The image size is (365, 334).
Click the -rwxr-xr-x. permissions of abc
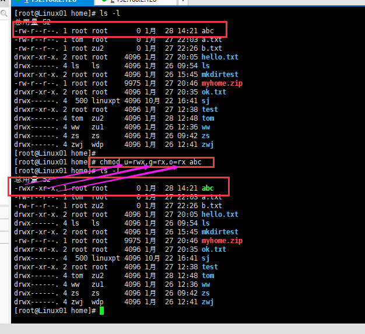tap(36, 188)
